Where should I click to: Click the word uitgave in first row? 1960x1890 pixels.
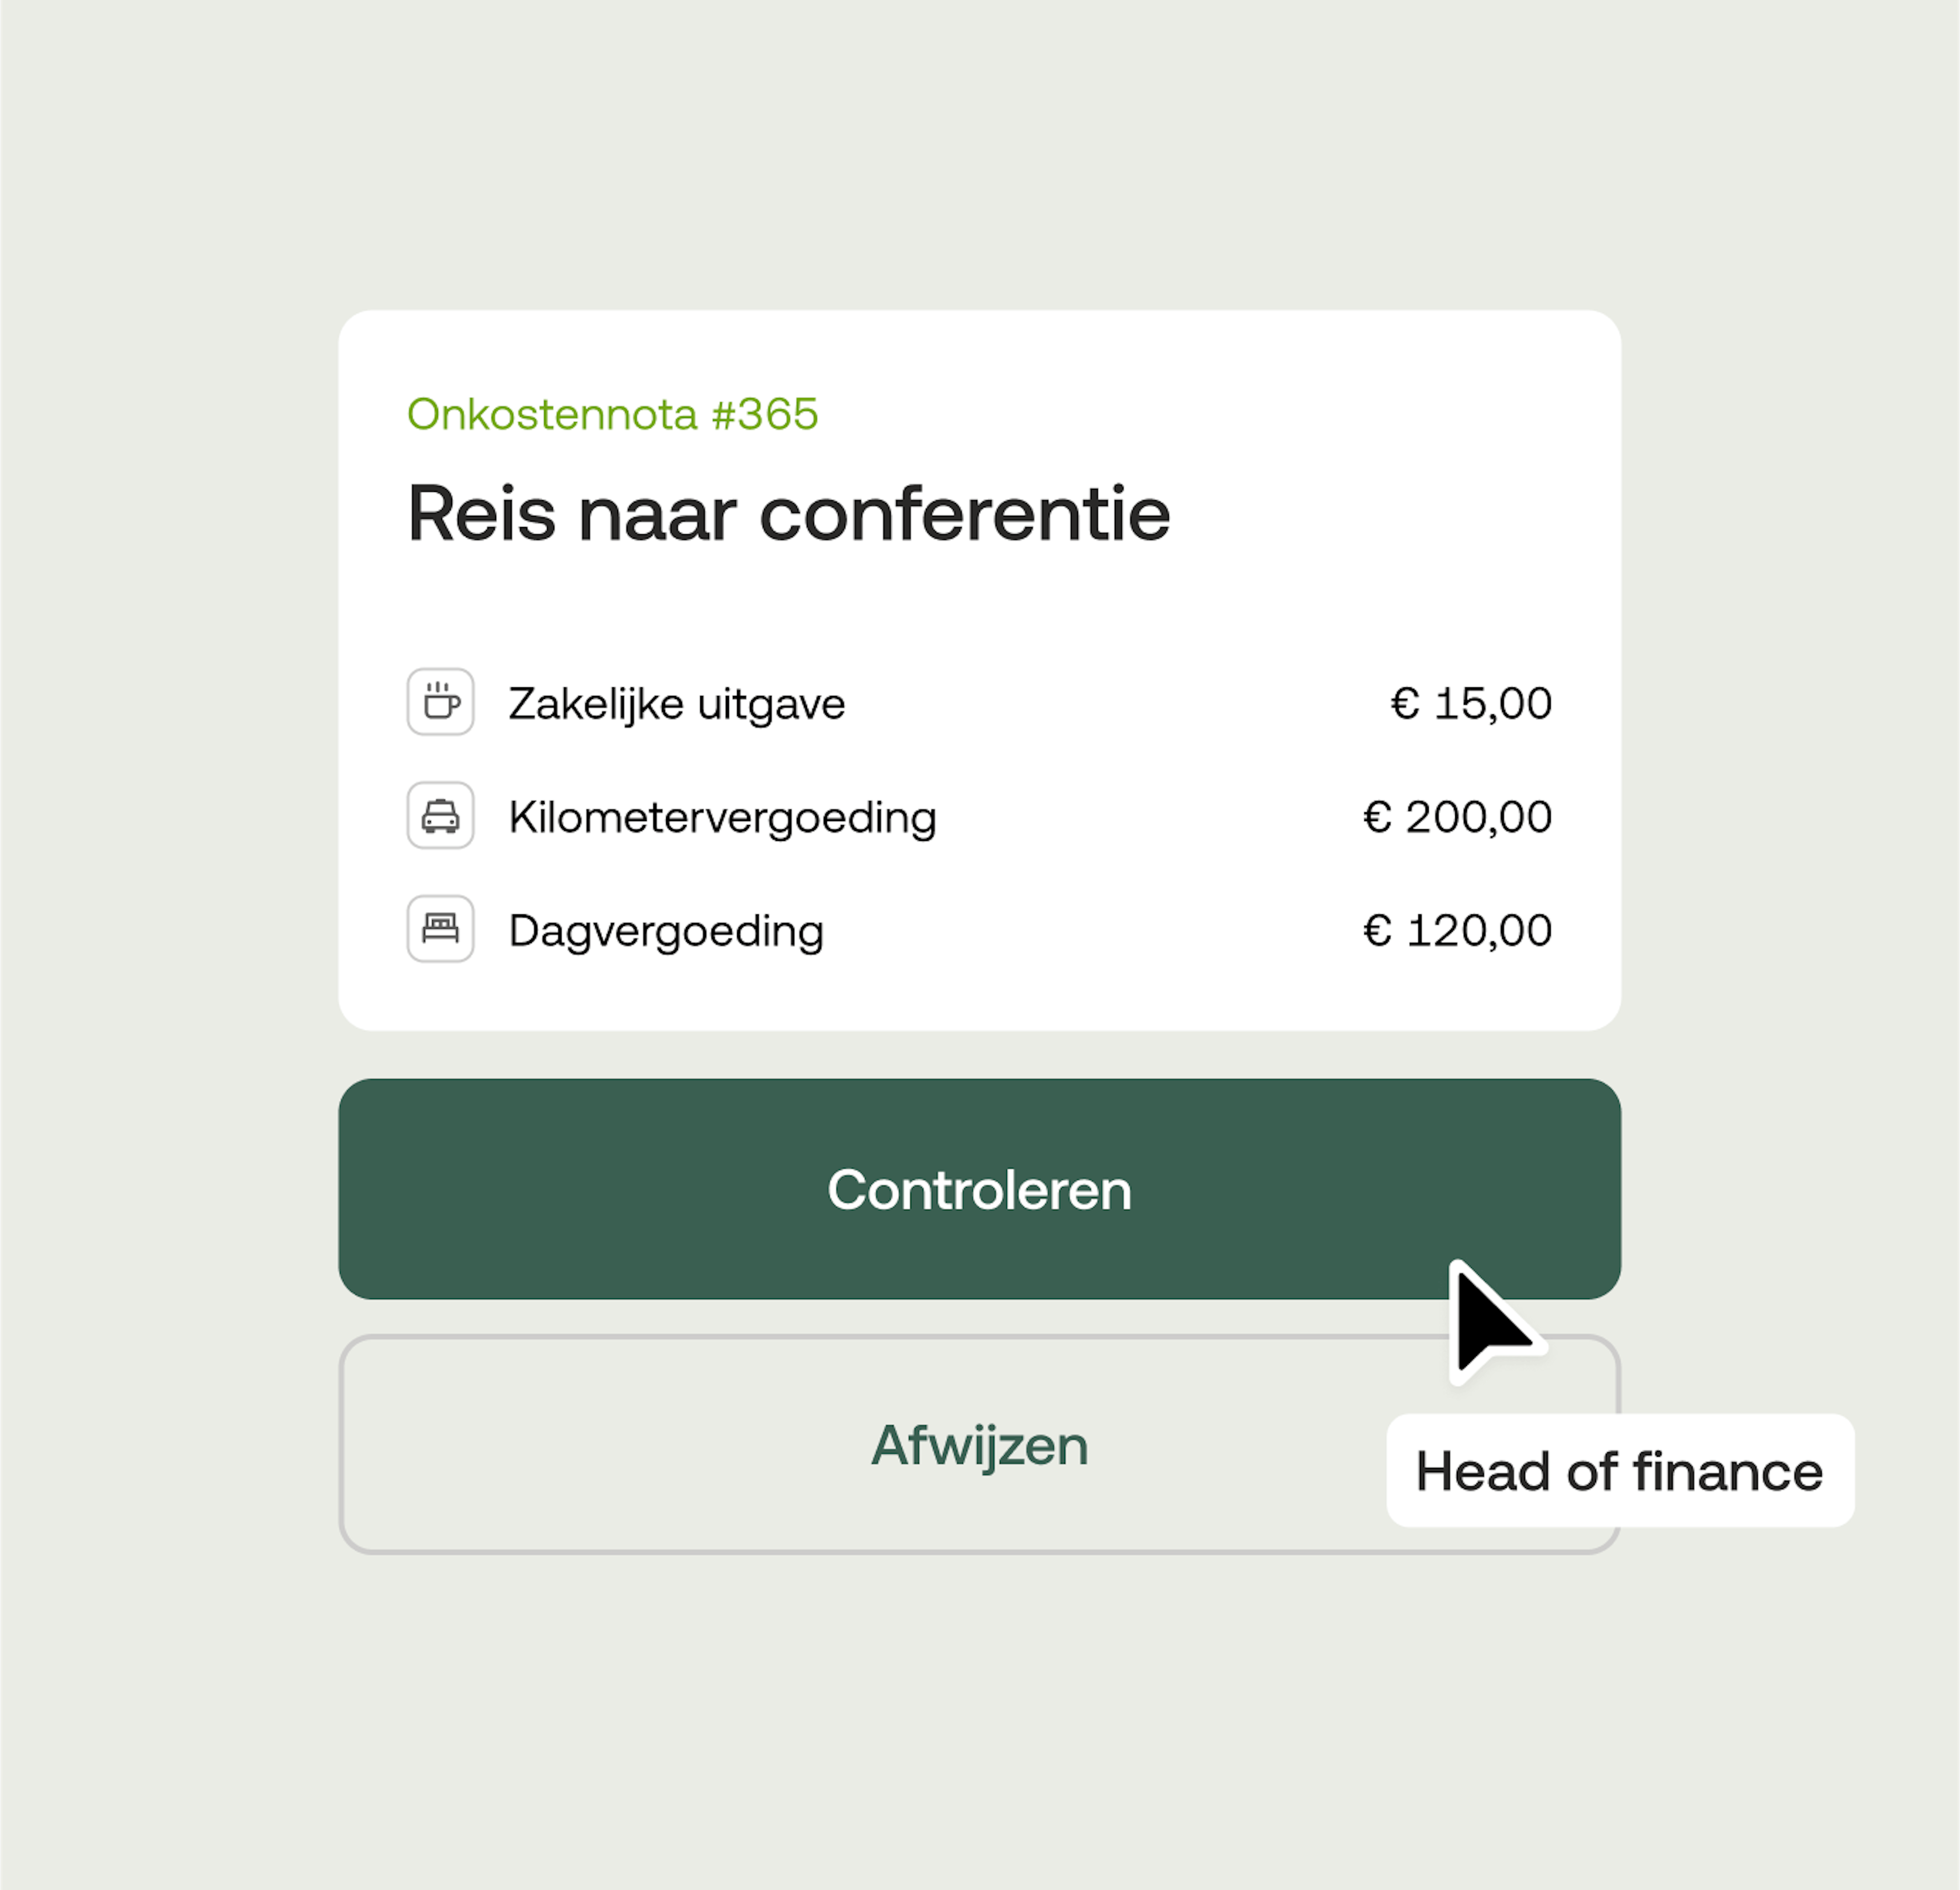(x=771, y=704)
